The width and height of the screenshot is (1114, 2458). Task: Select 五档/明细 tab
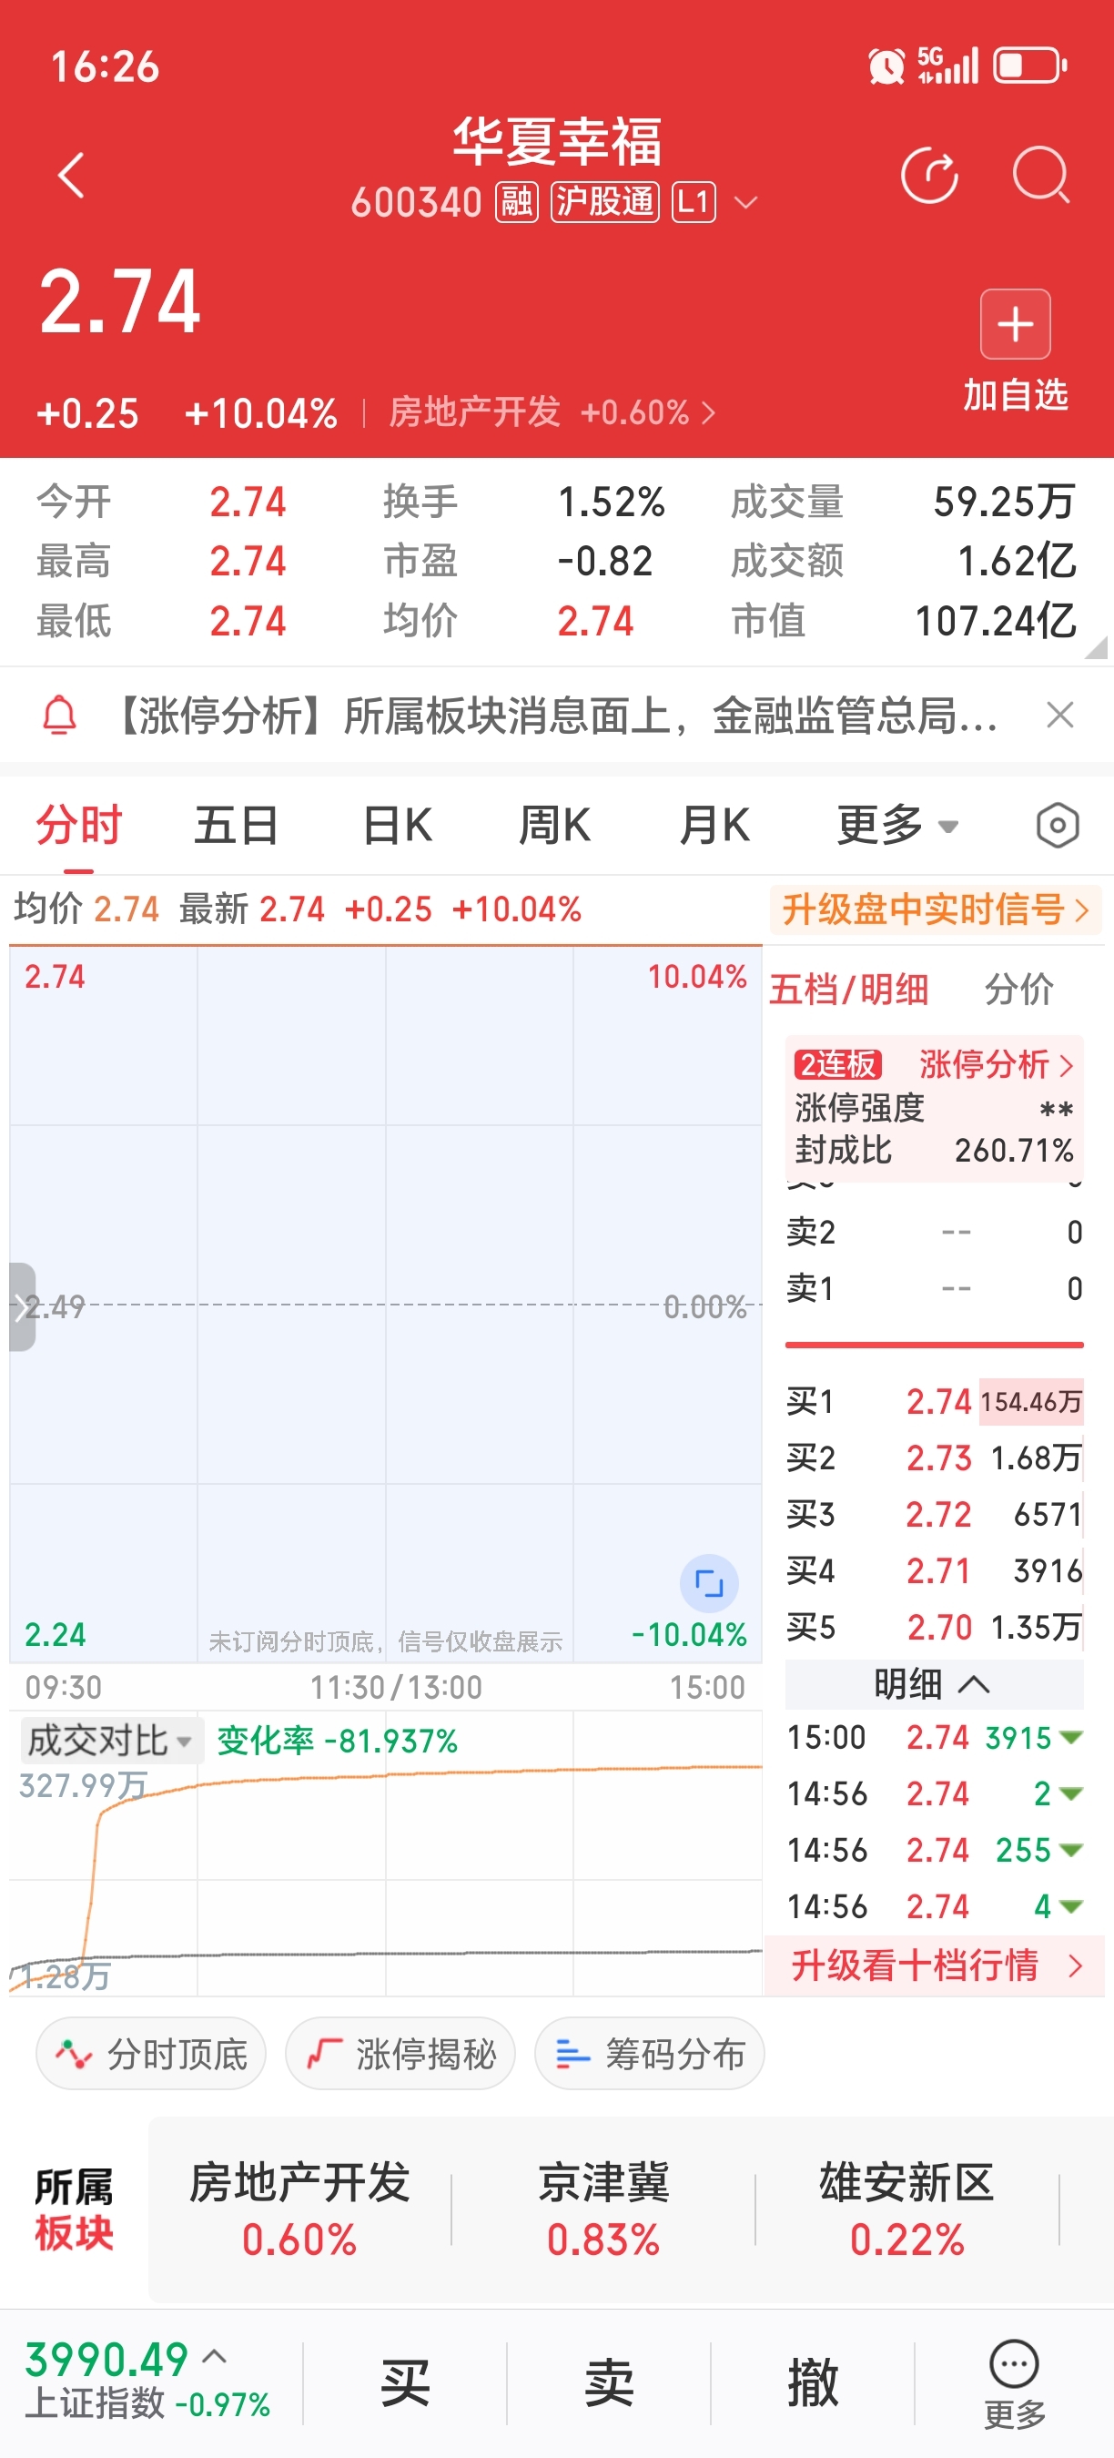pyautogui.click(x=849, y=990)
